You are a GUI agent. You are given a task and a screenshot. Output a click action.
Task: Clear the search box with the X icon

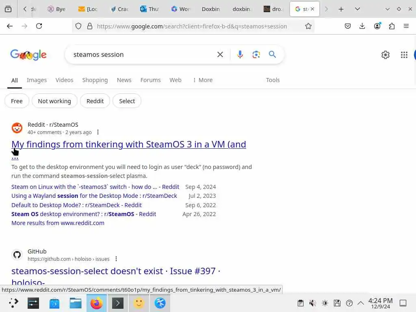[x=220, y=54]
